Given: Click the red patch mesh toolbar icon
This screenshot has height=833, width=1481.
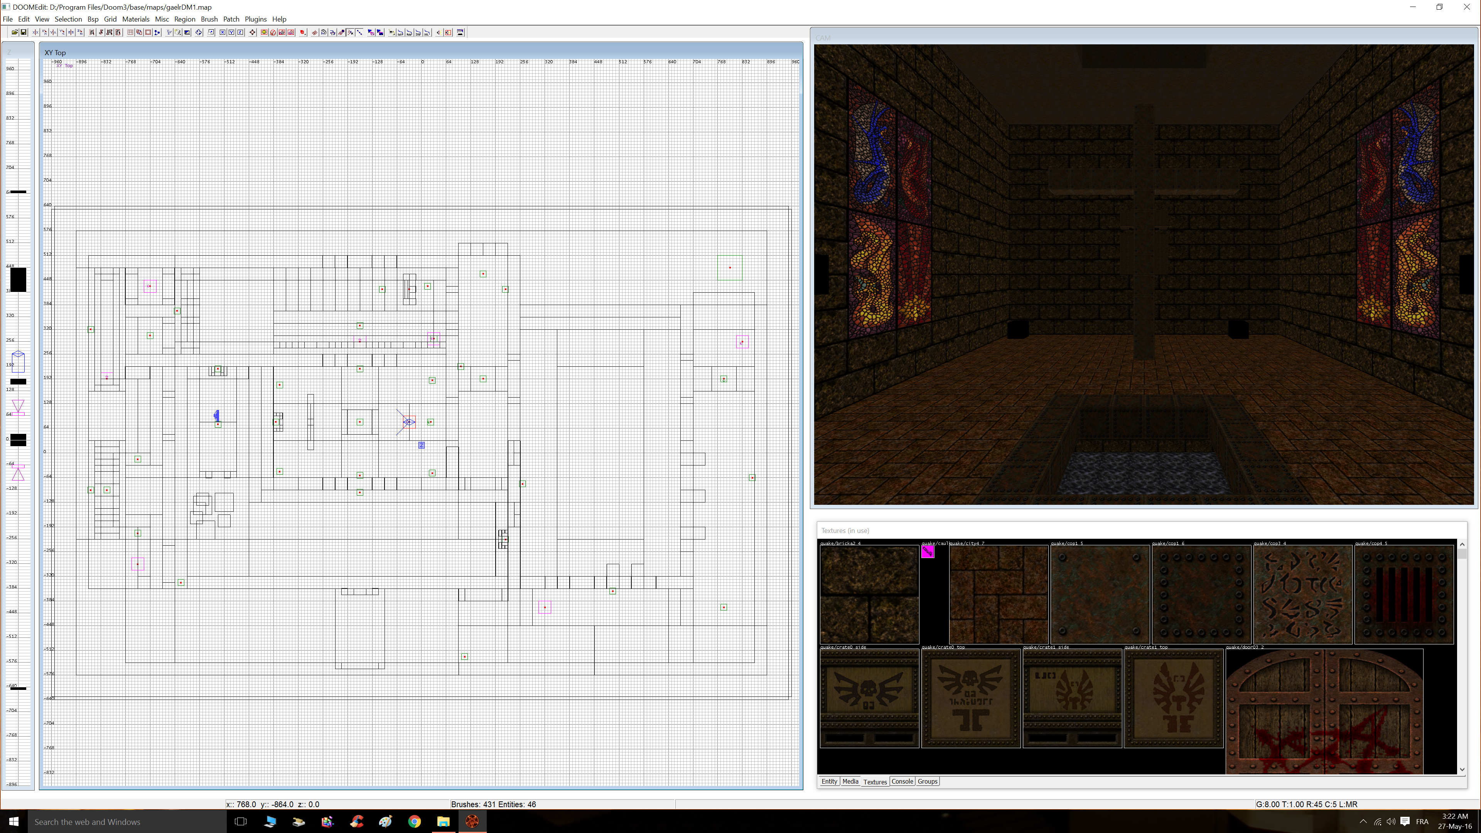Looking at the screenshot, I should click(314, 33).
